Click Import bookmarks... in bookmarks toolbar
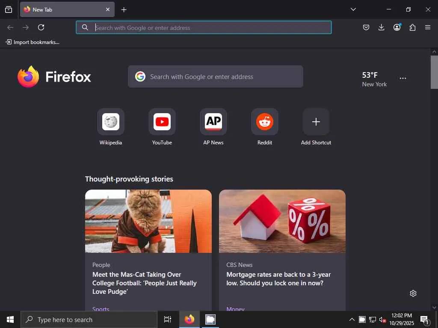438x328 pixels. point(33,42)
